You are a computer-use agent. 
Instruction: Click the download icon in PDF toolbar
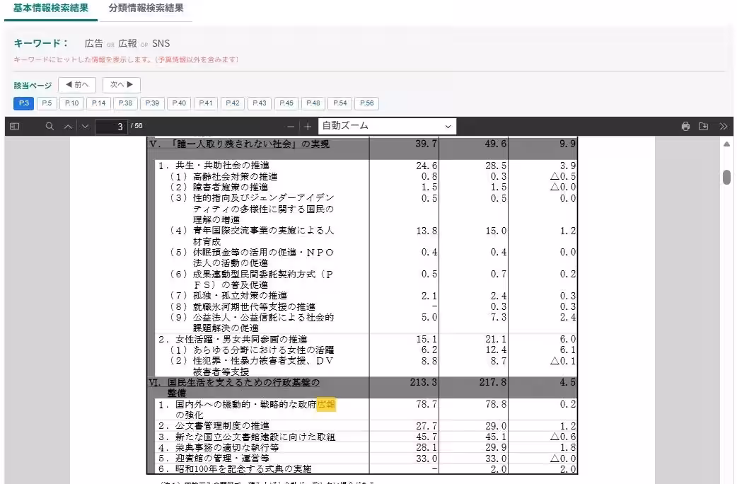coord(703,126)
